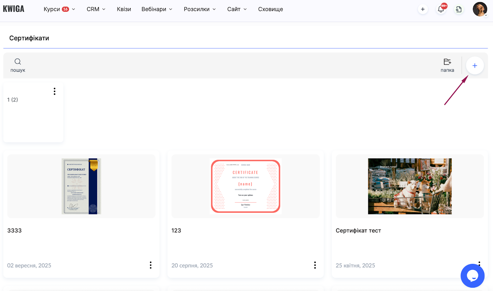
Task: Open three-dot menu for certificate 3333
Action: 151,265
